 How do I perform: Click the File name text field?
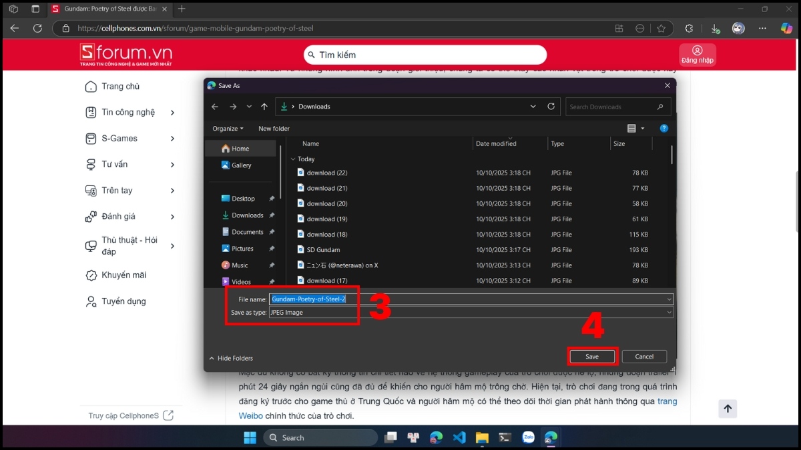[467, 299]
